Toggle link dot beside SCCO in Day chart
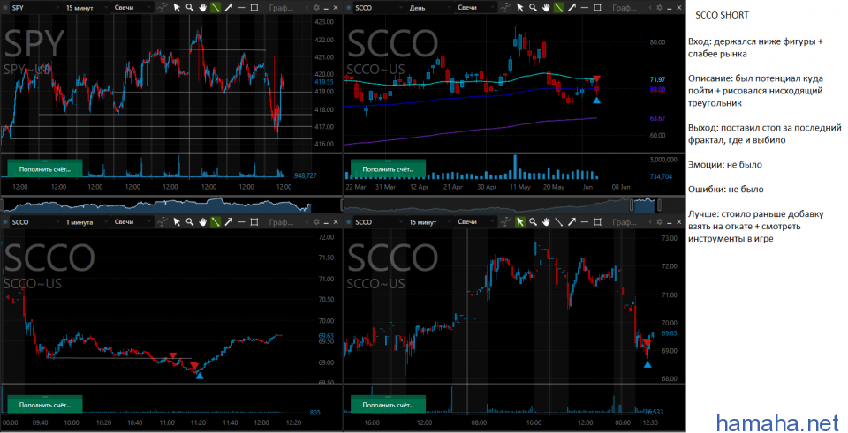848x433 pixels. 348,8
